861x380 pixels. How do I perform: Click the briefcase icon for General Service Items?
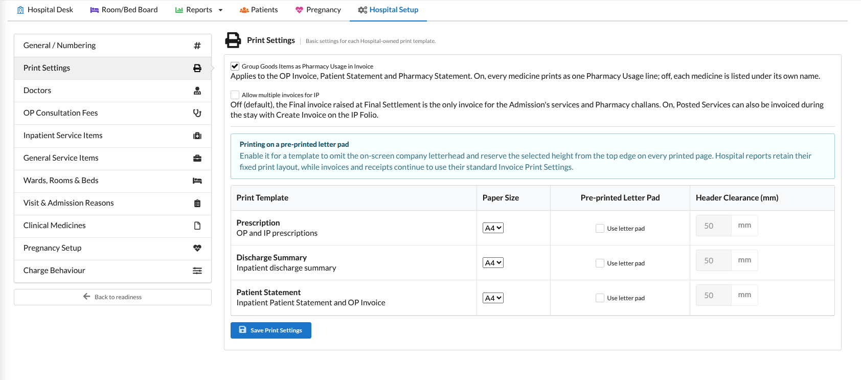[197, 158]
